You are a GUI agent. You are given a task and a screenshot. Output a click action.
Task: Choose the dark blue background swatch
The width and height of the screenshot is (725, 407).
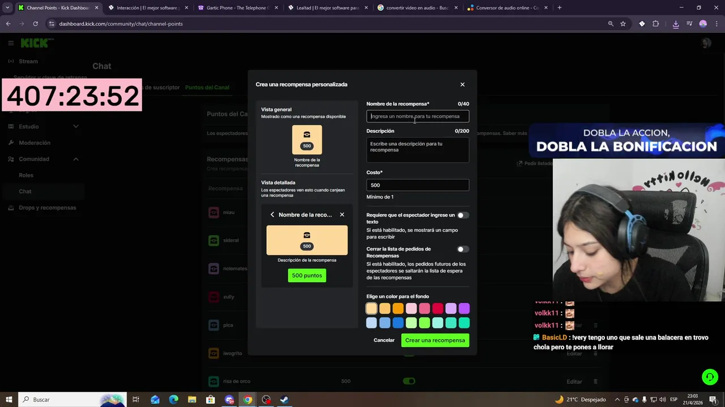(x=398, y=323)
